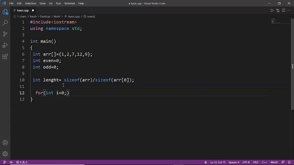
Task: Click on 'main()' on line 4
Action: point(48,41)
